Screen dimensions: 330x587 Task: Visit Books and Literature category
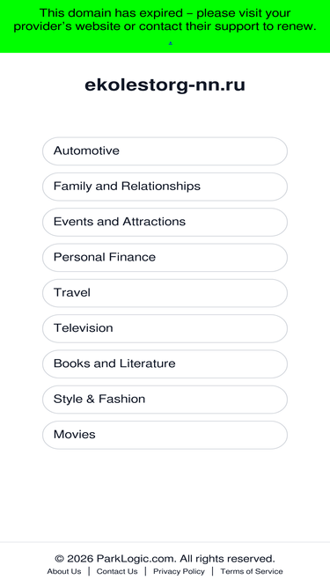point(165,363)
